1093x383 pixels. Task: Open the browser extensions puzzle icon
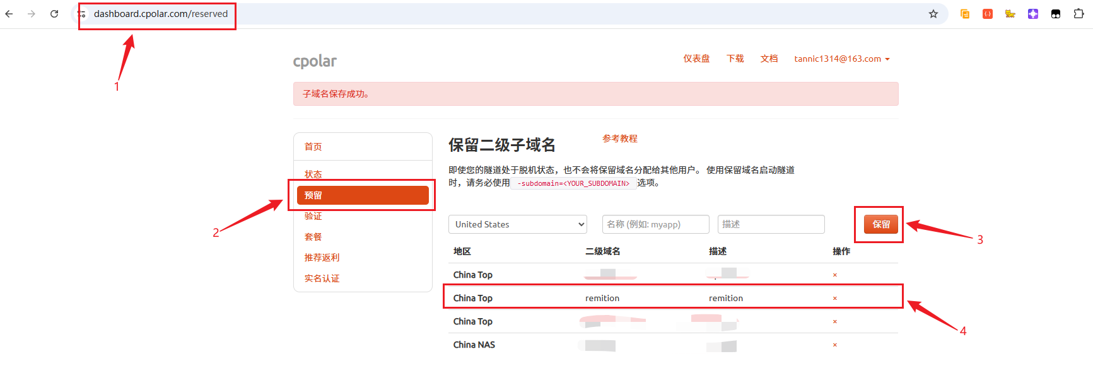click(1078, 14)
